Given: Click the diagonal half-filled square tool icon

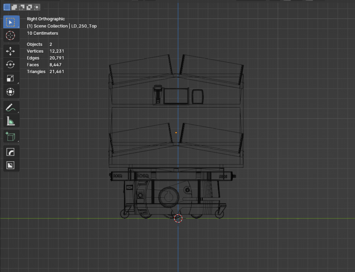Looking at the screenshot, I should coord(10,166).
